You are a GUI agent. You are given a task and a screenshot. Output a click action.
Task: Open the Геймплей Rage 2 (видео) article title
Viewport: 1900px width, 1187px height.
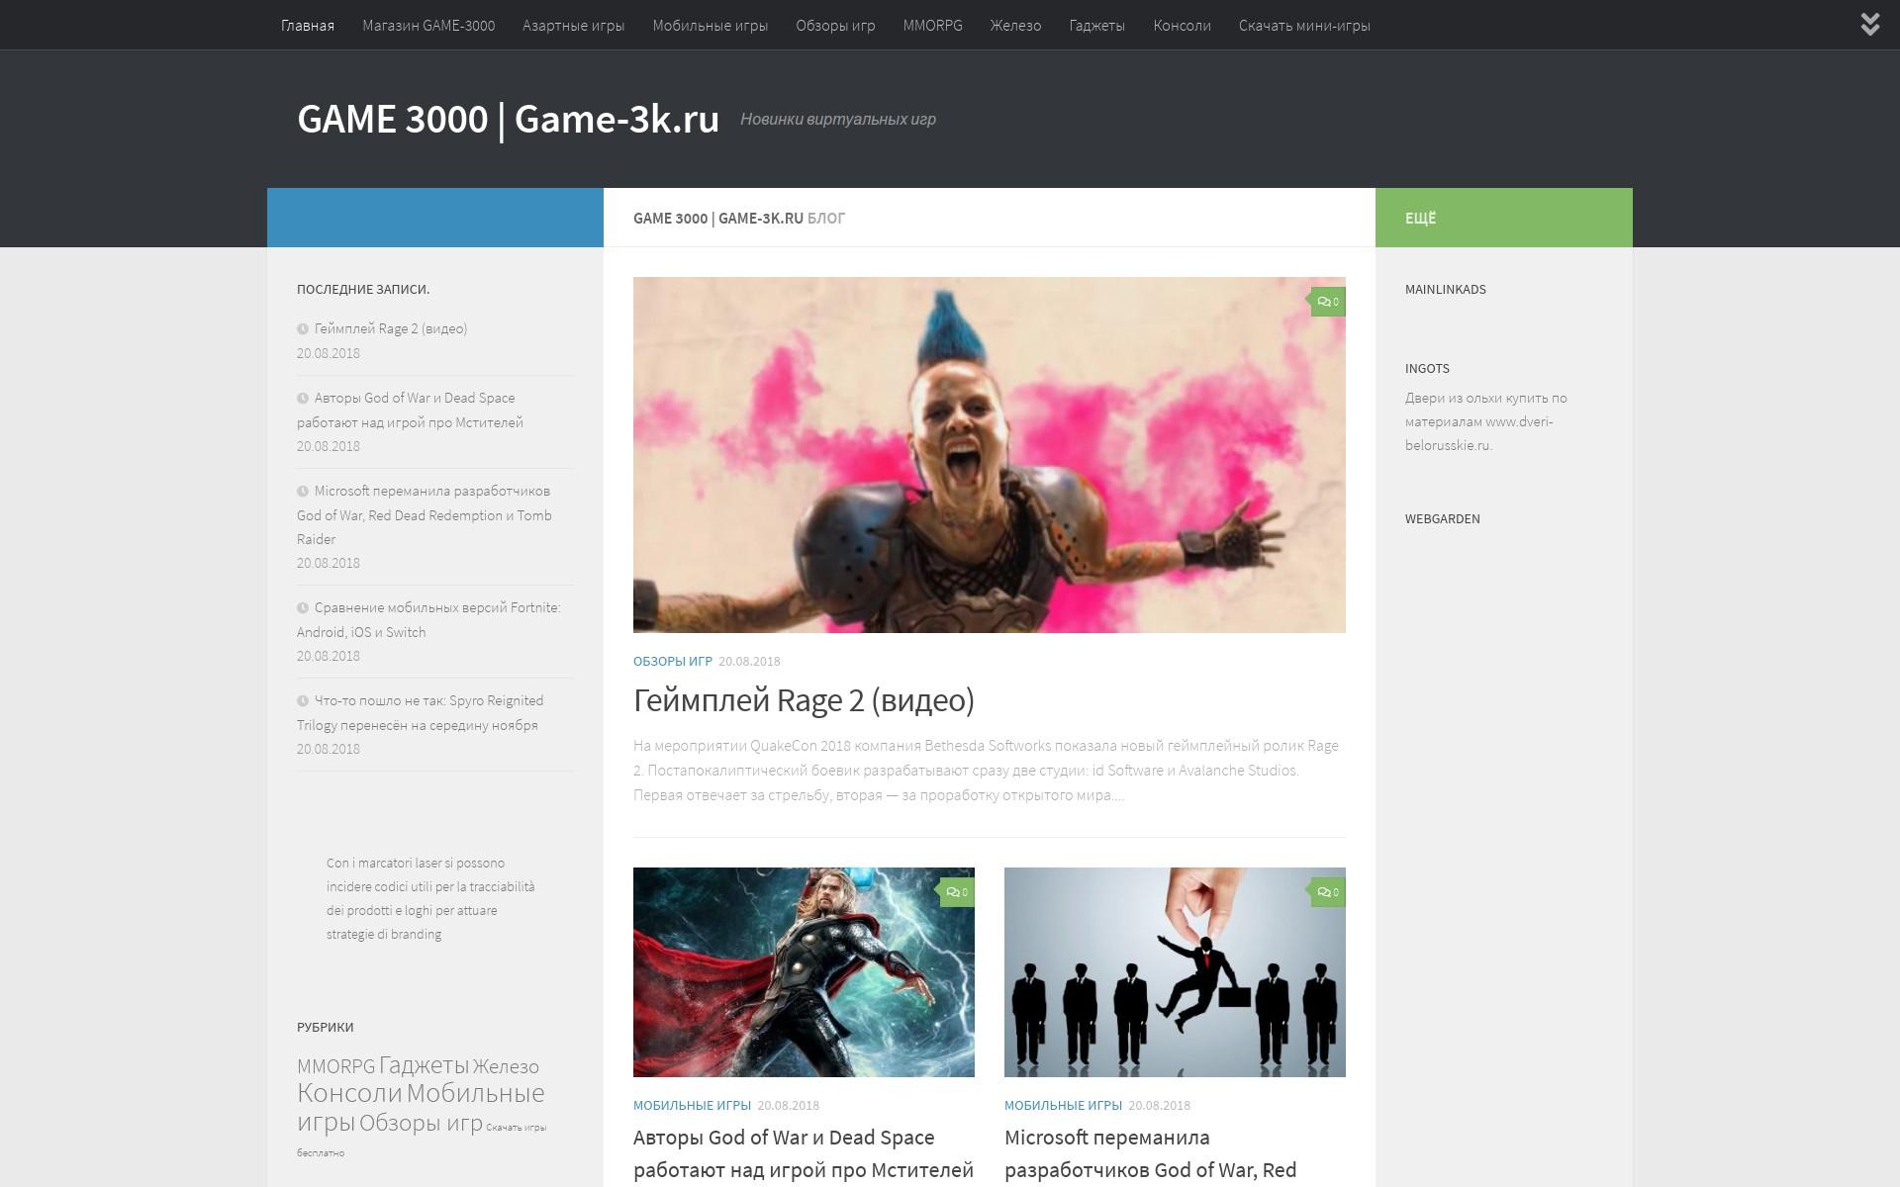804,700
